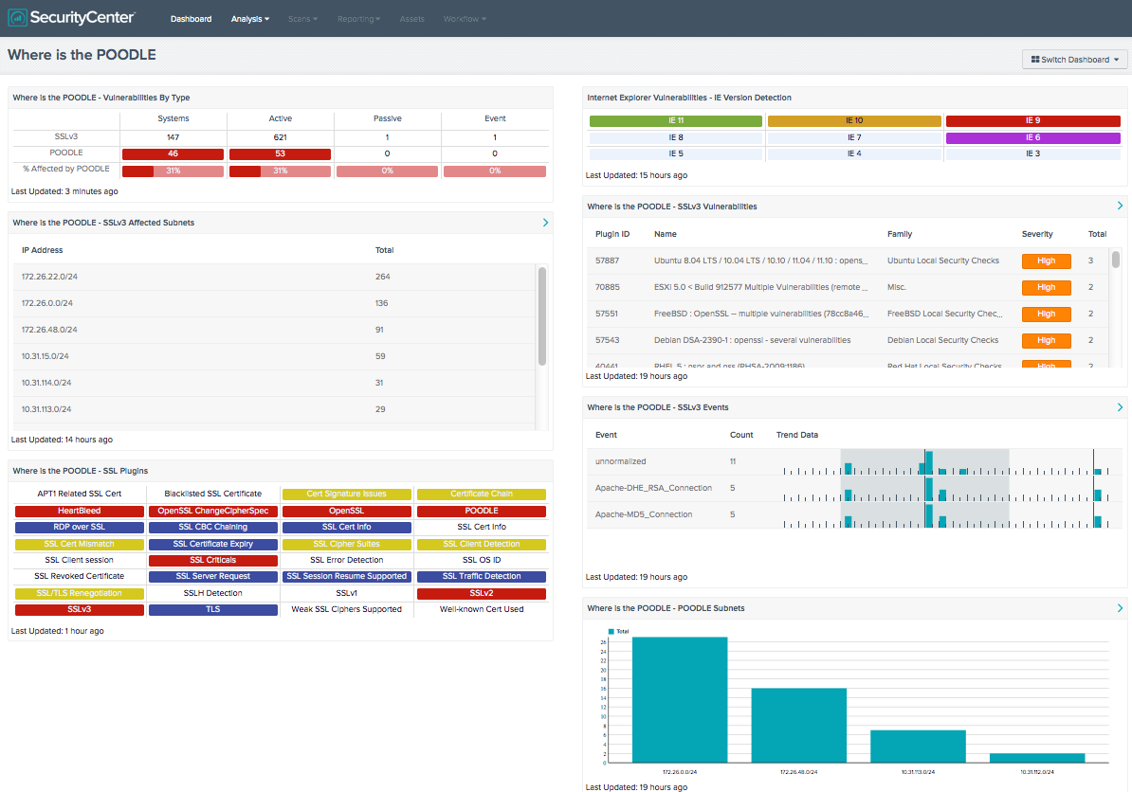Select subnet row 172.26.48.0/24

[x=274, y=331]
